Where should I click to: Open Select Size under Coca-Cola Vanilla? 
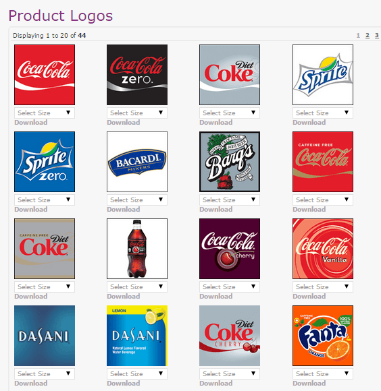pyautogui.click(x=323, y=287)
